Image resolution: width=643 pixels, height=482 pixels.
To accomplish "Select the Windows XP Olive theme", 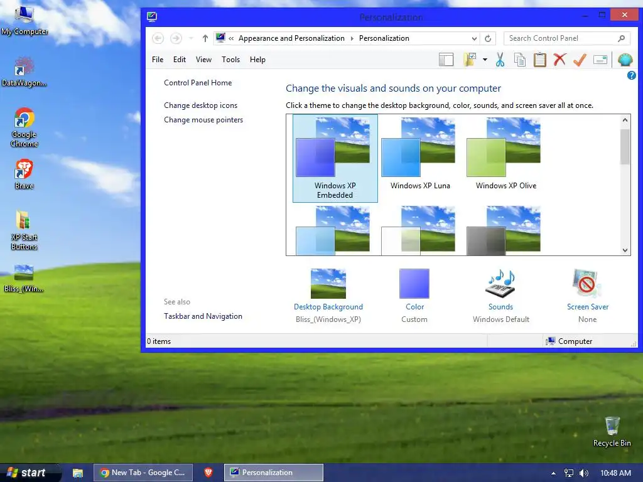I will coord(505,154).
